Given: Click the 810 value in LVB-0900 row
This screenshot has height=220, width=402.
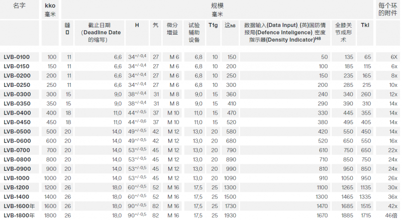Looking at the screenshot, I should click(323, 169).
